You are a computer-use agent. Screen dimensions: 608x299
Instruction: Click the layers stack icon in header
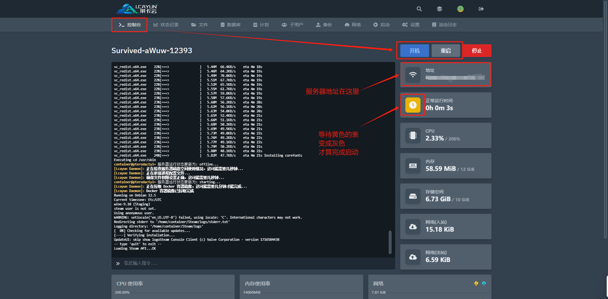point(440,9)
